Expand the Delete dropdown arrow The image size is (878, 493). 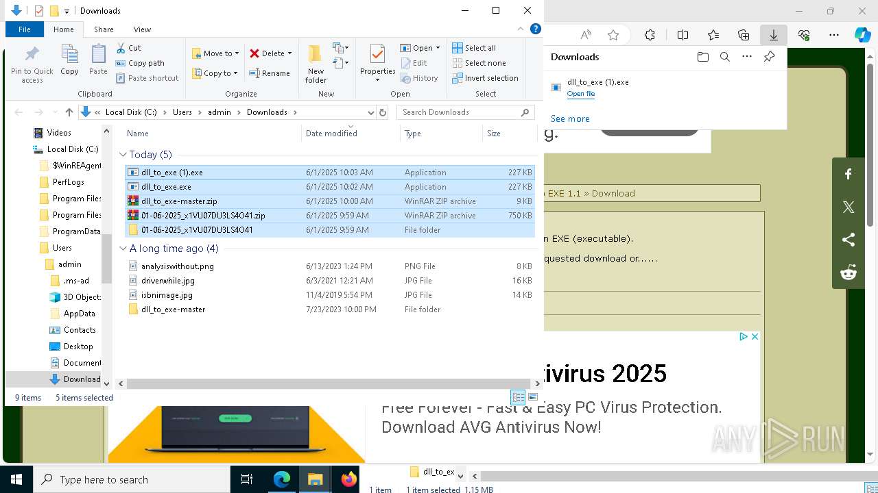289,53
